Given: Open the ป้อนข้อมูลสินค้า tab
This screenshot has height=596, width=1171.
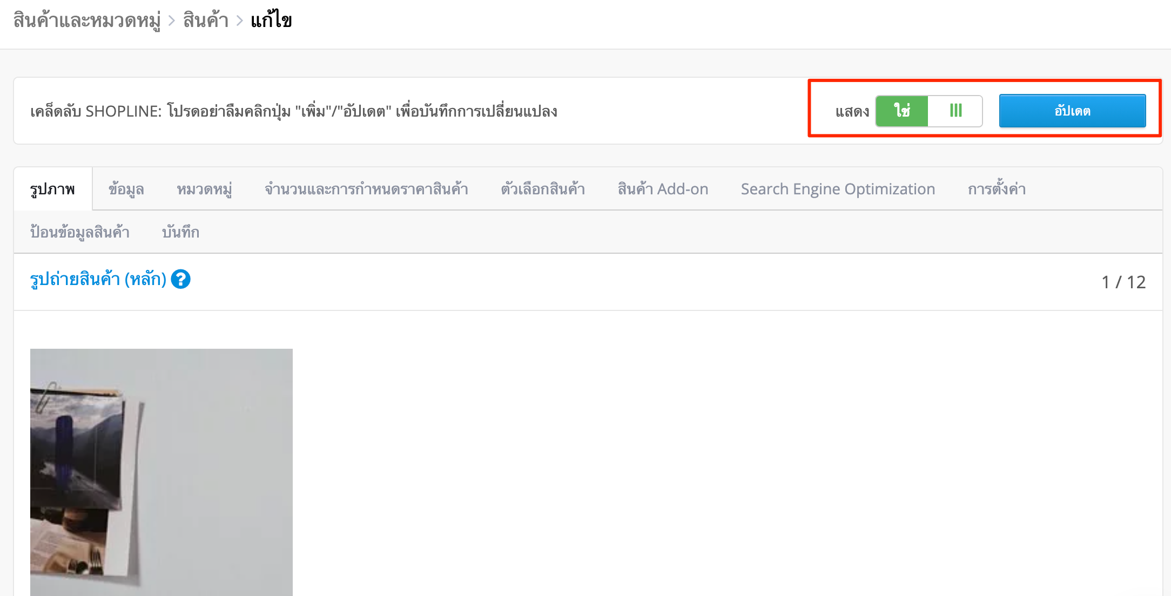Looking at the screenshot, I should (x=80, y=232).
